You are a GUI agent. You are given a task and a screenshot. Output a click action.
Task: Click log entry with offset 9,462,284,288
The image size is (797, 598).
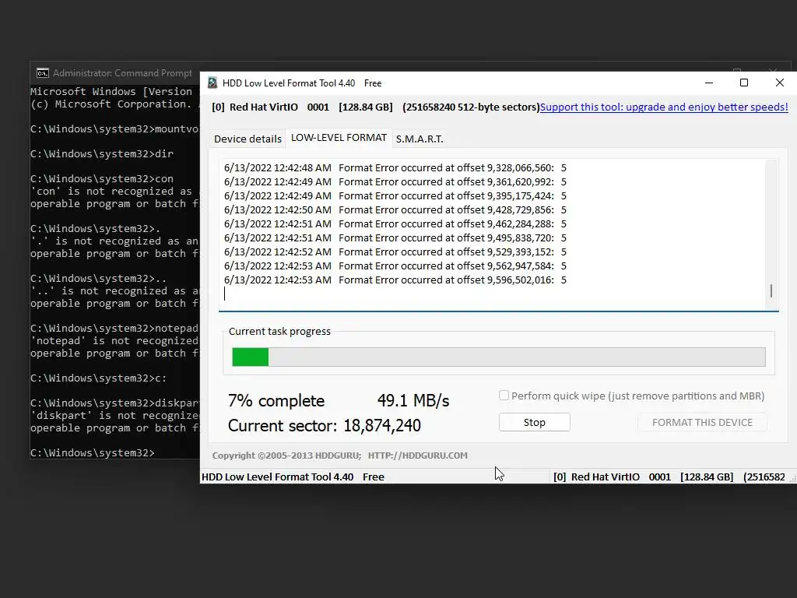point(395,223)
